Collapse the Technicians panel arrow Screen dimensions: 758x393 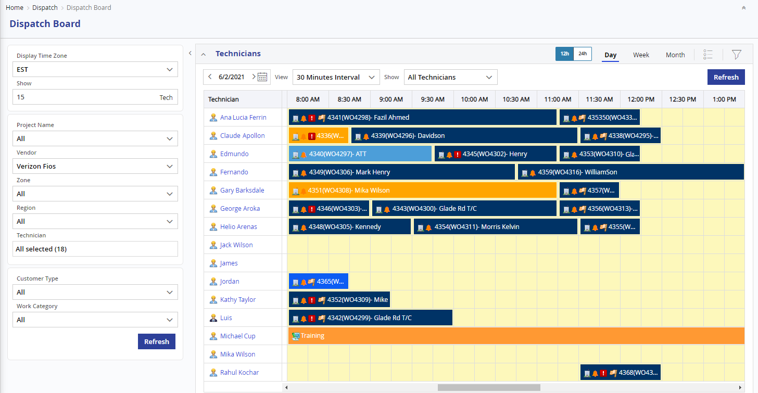pyautogui.click(x=203, y=54)
